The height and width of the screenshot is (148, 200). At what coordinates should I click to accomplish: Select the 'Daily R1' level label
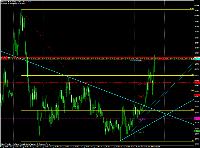click(x=141, y=96)
